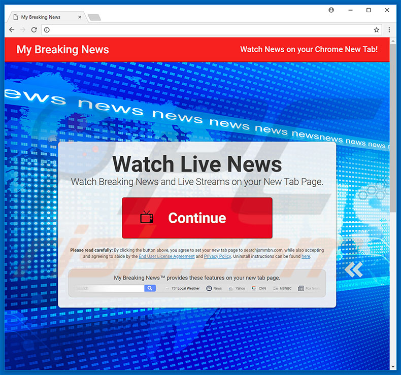The height and width of the screenshot is (375, 401).
Task: Open the Chrome user profile icon
Action: 331,10
